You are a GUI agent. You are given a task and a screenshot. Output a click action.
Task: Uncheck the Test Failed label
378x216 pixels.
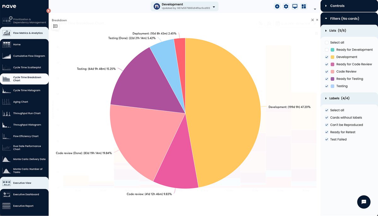click(x=327, y=139)
